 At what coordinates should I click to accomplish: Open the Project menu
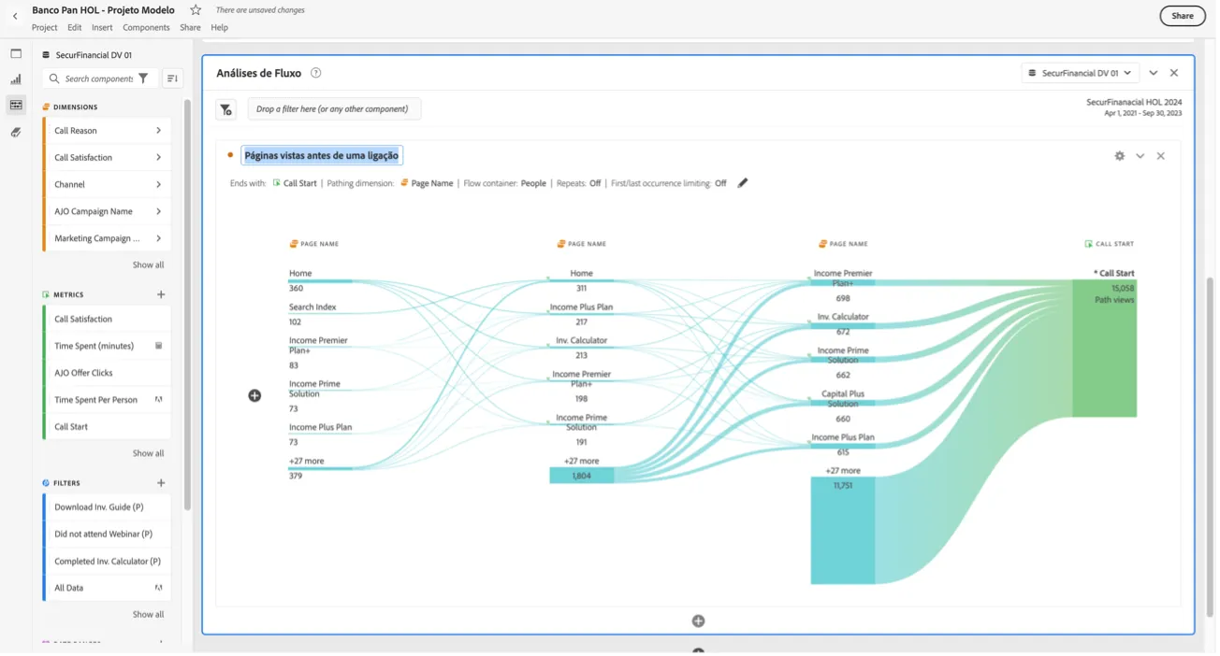[x=45, y=28]
